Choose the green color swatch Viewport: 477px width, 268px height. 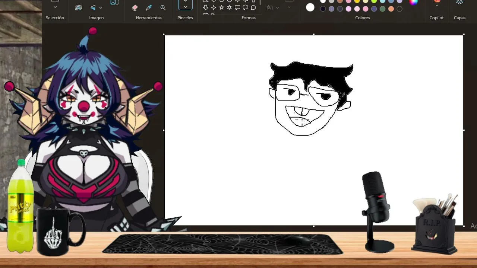tap(382, 9)
